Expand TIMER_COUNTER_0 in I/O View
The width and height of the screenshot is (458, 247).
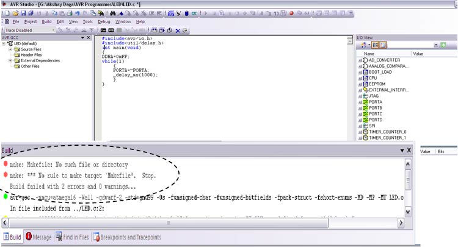click(x=360, y=132)
